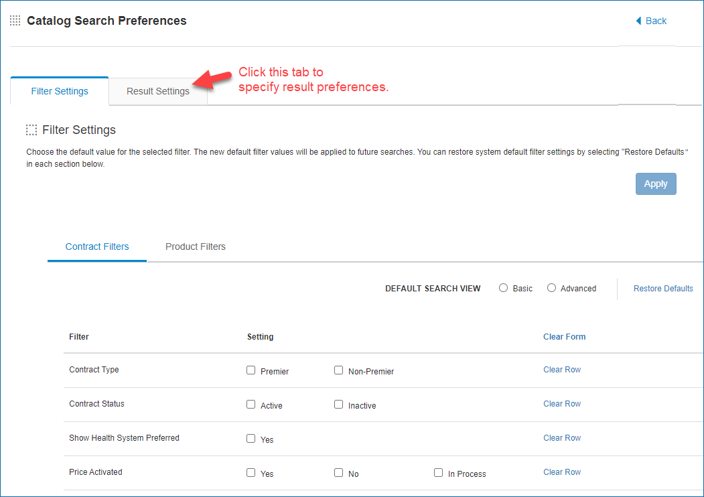The image size is (704, 497).
Task: Enable the Non-Premier contract type checkbox
Action: [x=339, y=370]
